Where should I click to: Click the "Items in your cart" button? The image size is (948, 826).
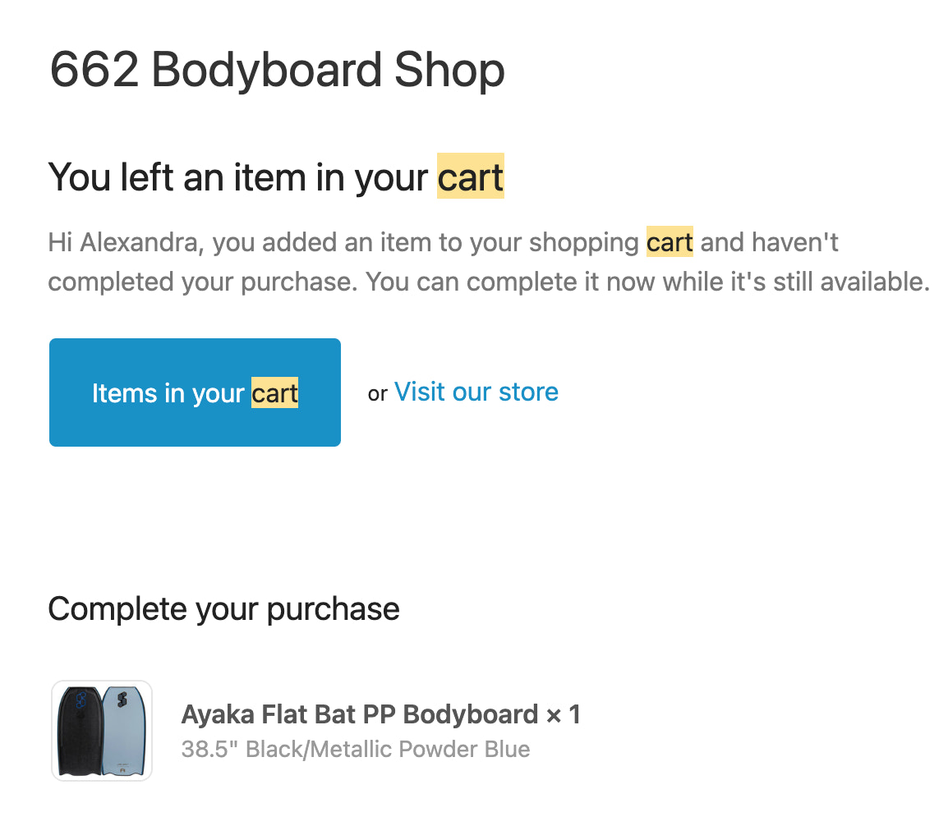194,392
